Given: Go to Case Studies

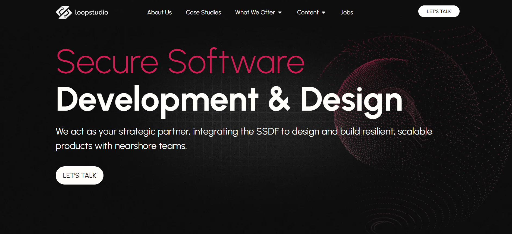Looking at the screenshot, I should pyautogui.click(x=203, y=13).
